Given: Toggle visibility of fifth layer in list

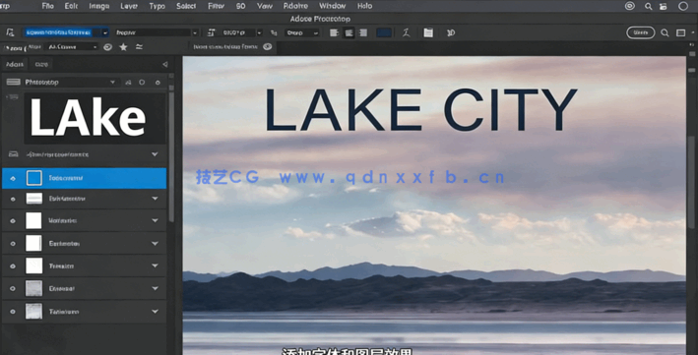Looking at the screenshot, I should tap(13, 266).
